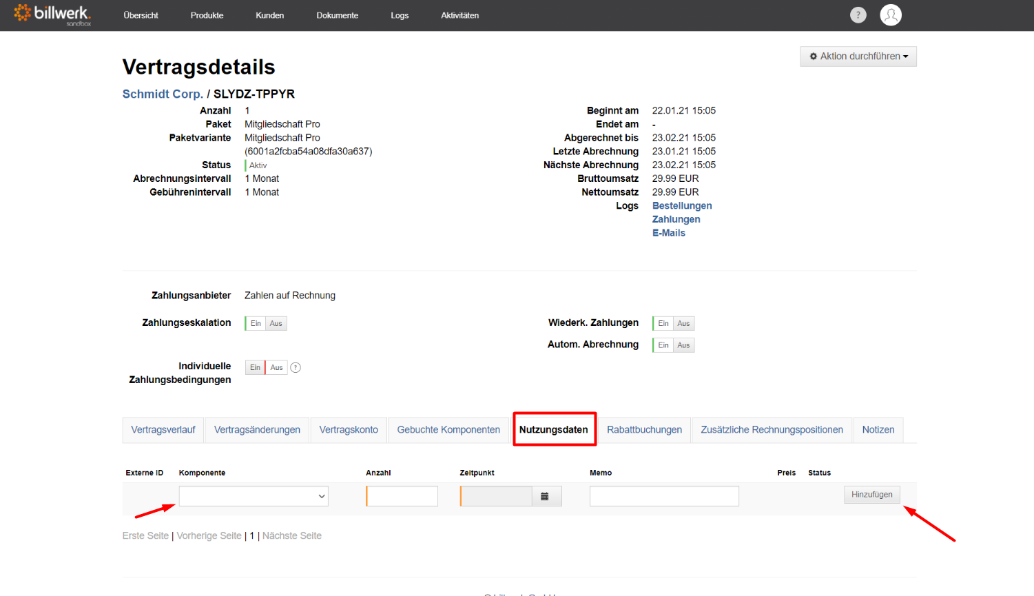Click the calendar icon next to Zeitpunkt
1034x596 pixels.
point(545,496)
